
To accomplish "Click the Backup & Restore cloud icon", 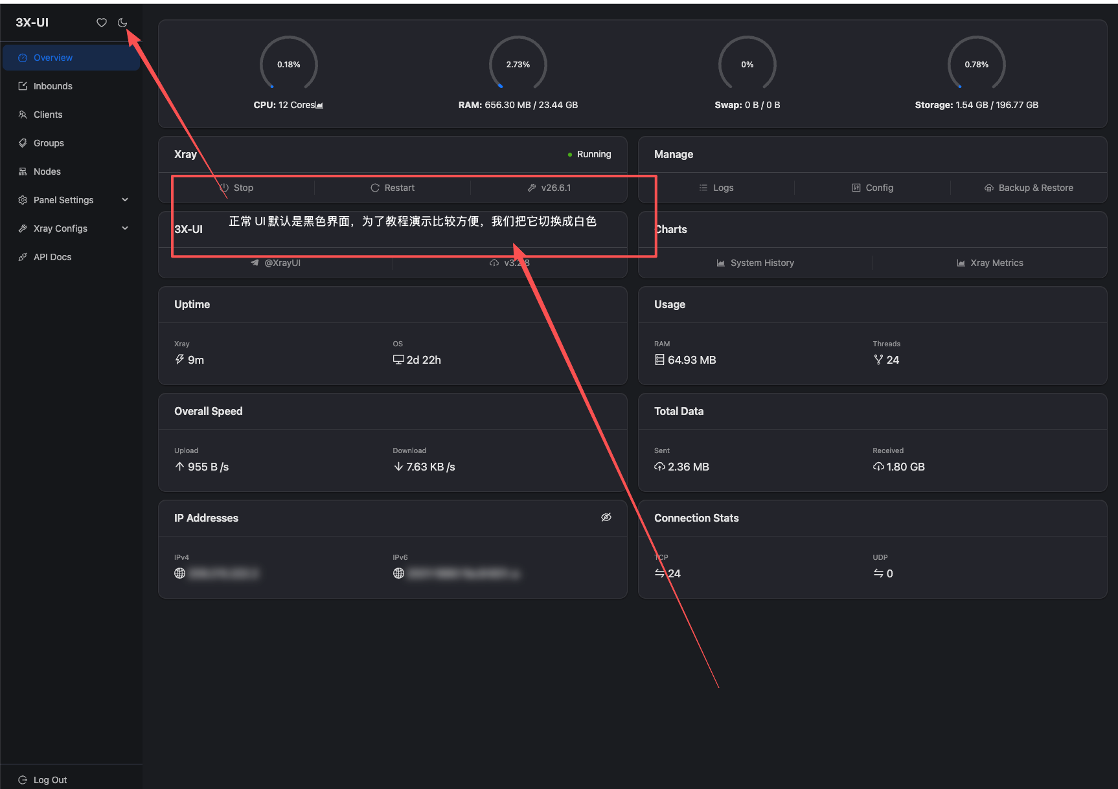I will (x=989, y=188).
